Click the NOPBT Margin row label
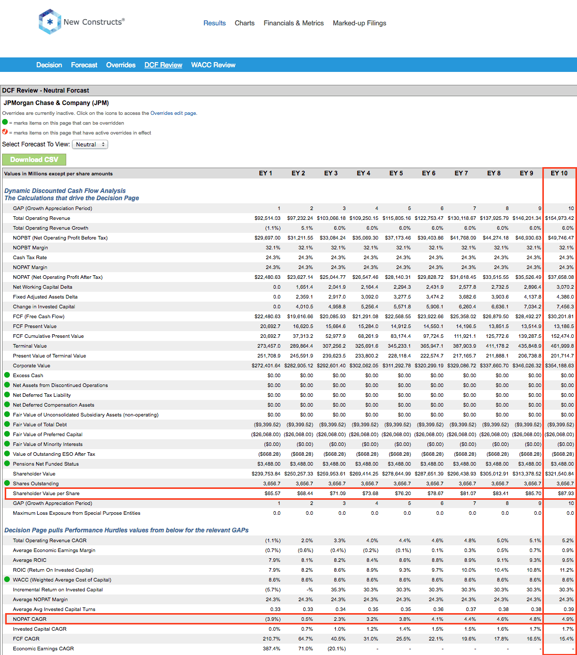Screen dimensions: 577x655 (31, 247)
